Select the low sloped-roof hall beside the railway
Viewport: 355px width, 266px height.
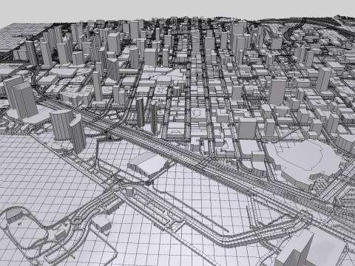[148, 164]
